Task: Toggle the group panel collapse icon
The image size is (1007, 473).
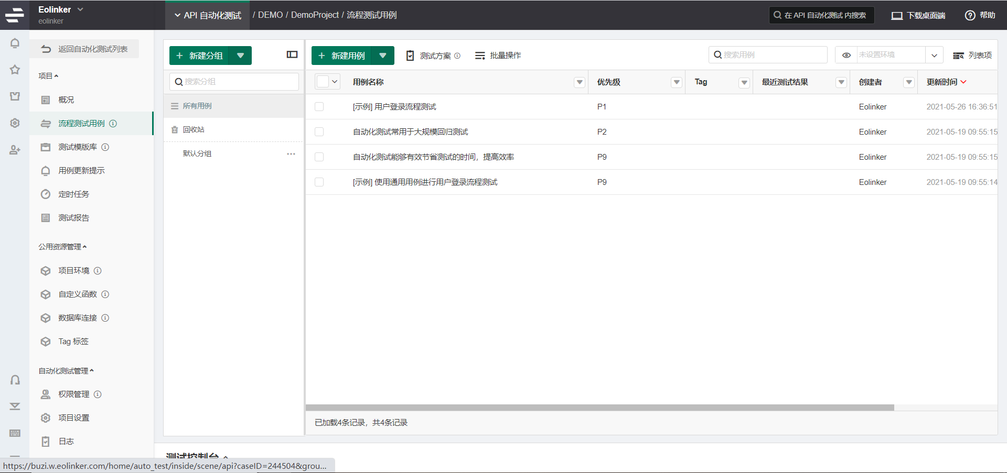Action: (292, 54)
